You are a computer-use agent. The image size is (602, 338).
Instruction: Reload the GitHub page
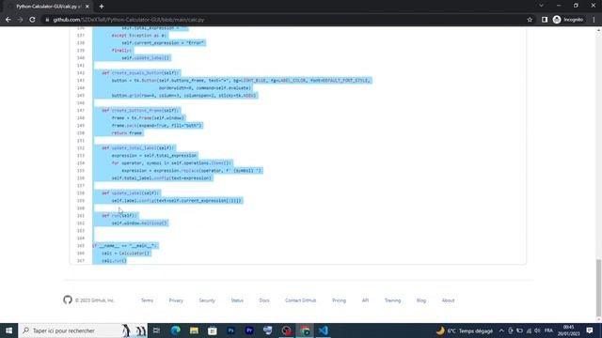[x=32, y=20]
